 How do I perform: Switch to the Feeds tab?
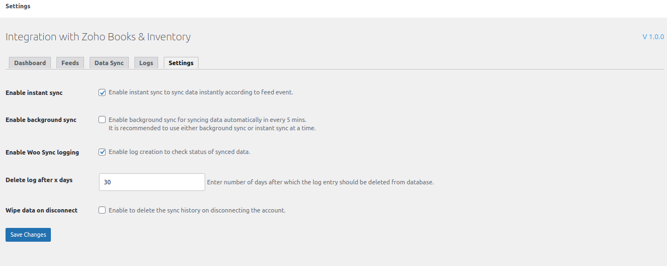click(x=70, y=63)
